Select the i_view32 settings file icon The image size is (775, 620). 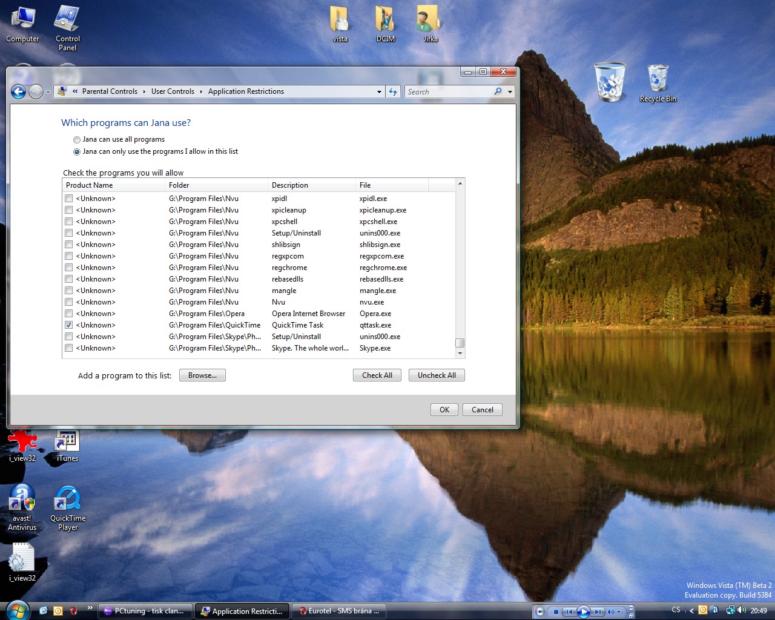tap(22, 562)
